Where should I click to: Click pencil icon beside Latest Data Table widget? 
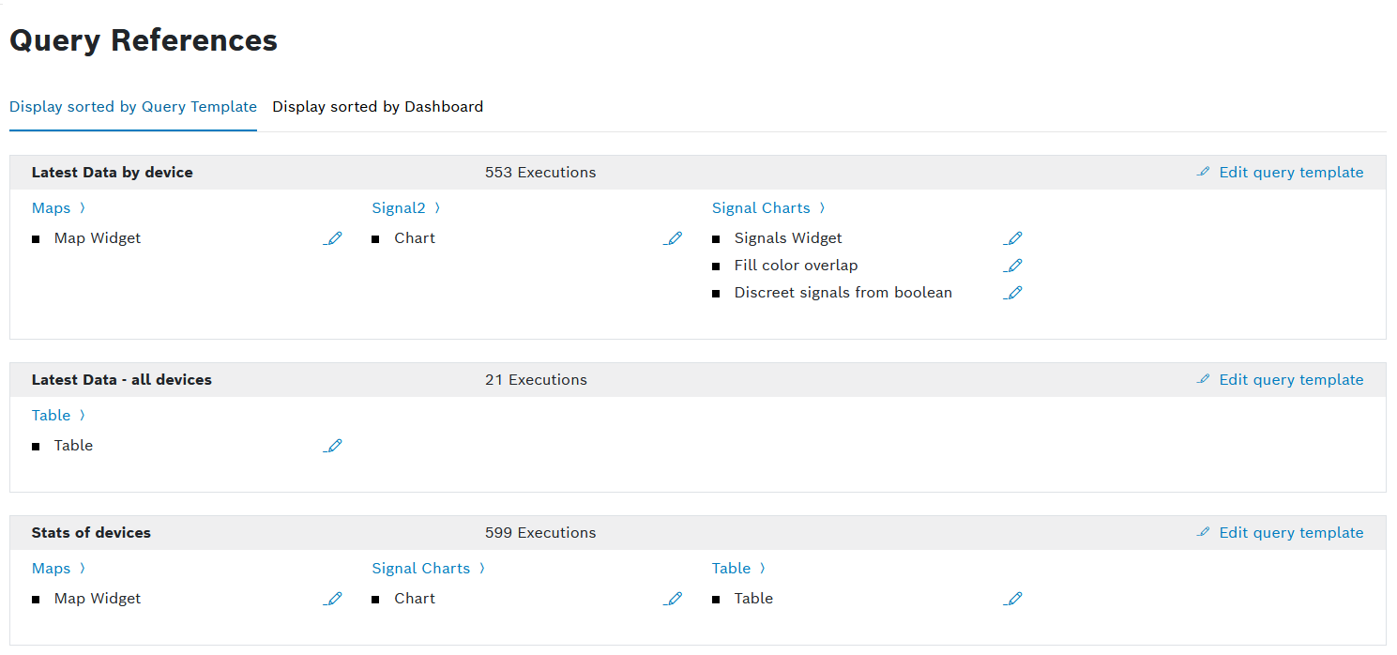(x=333, y=446)
